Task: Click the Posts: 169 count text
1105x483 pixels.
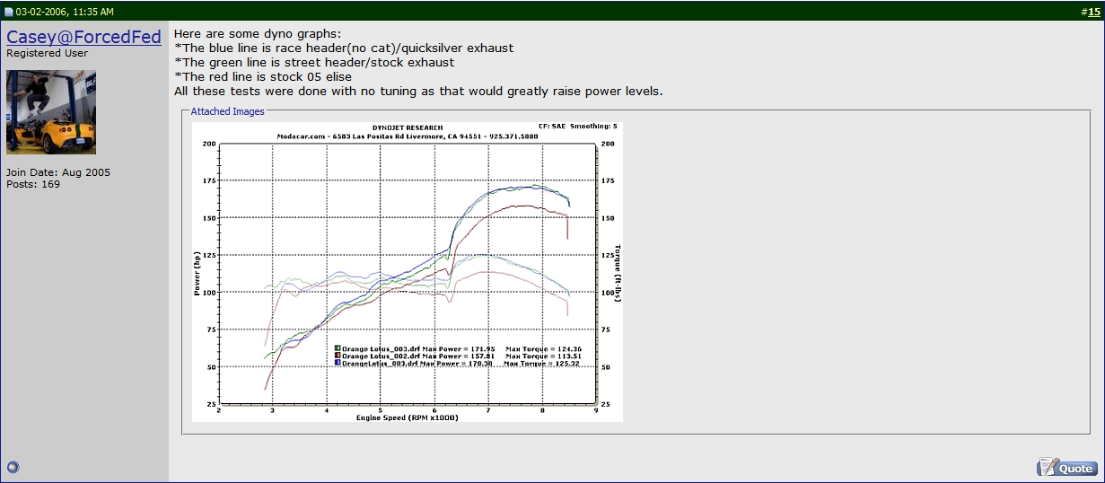Action: [x=32, y=184]
